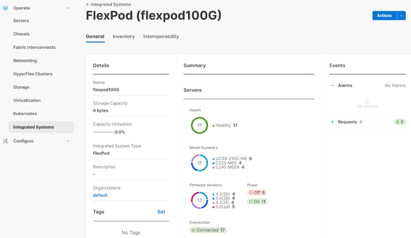
Task: Click the Configure tools icon in sidebar
Action: tap(5, 141)
